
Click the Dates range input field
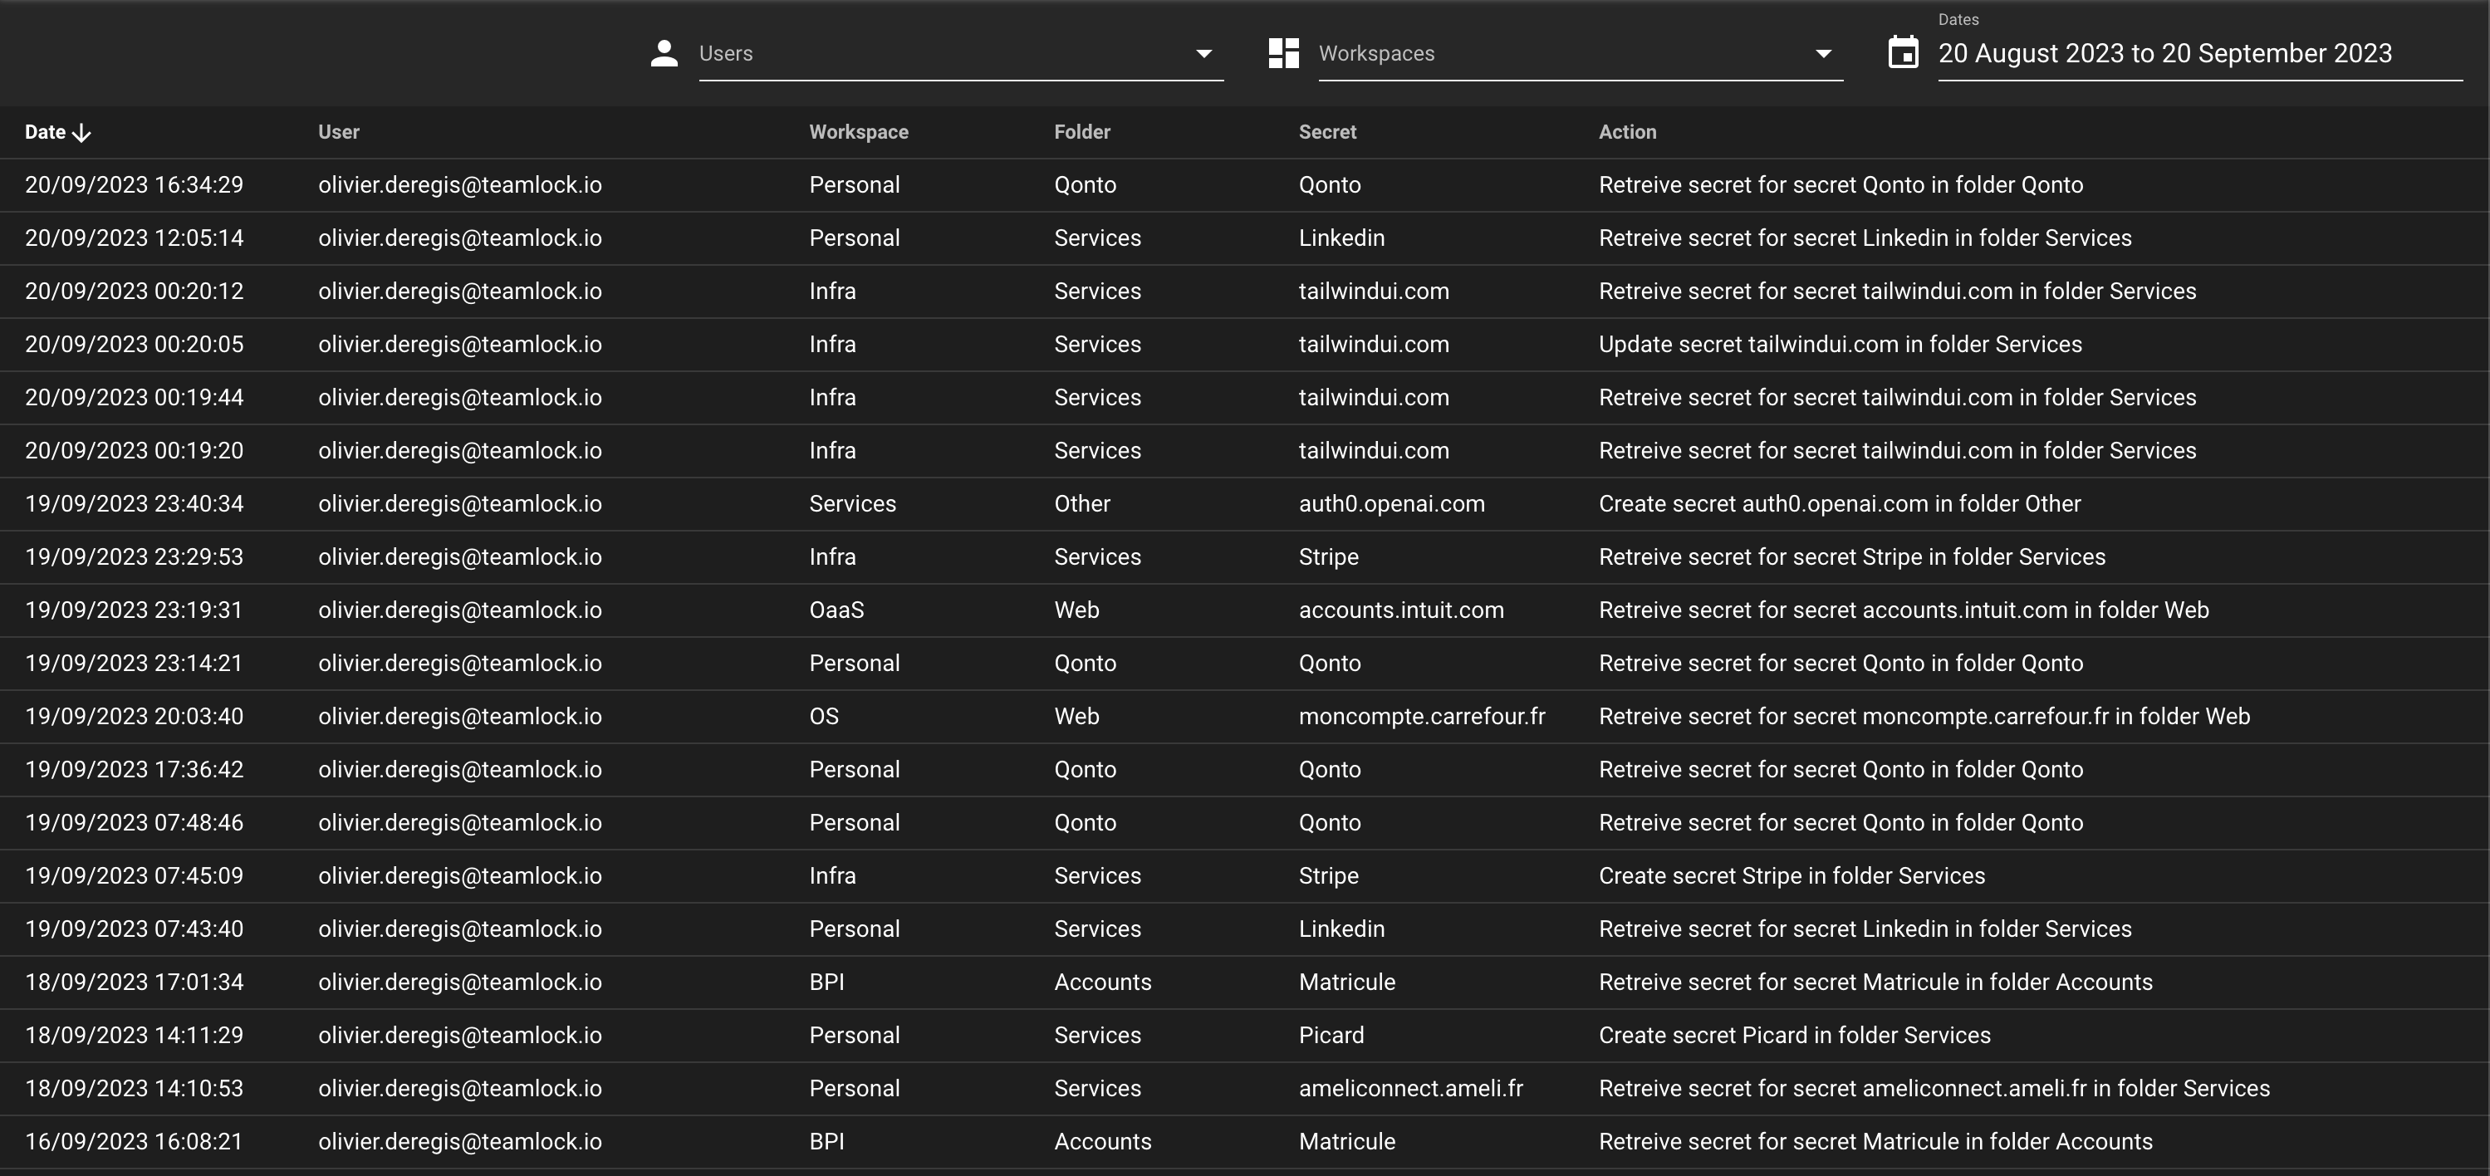tap(2165, 53)
